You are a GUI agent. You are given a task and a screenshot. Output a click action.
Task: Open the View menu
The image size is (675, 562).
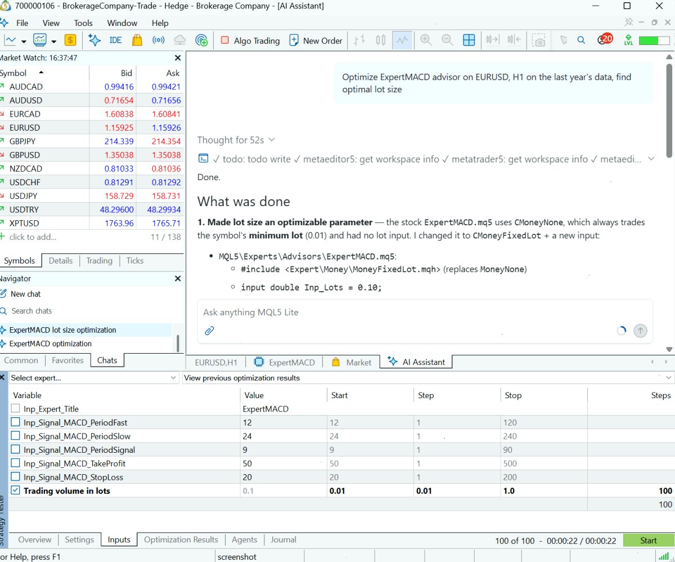click(x=51, y=23)
